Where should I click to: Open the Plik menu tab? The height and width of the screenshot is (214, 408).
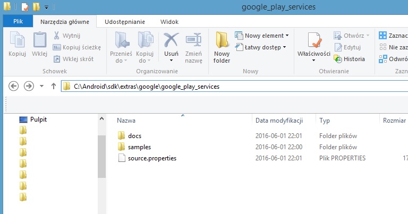[18, 21]
